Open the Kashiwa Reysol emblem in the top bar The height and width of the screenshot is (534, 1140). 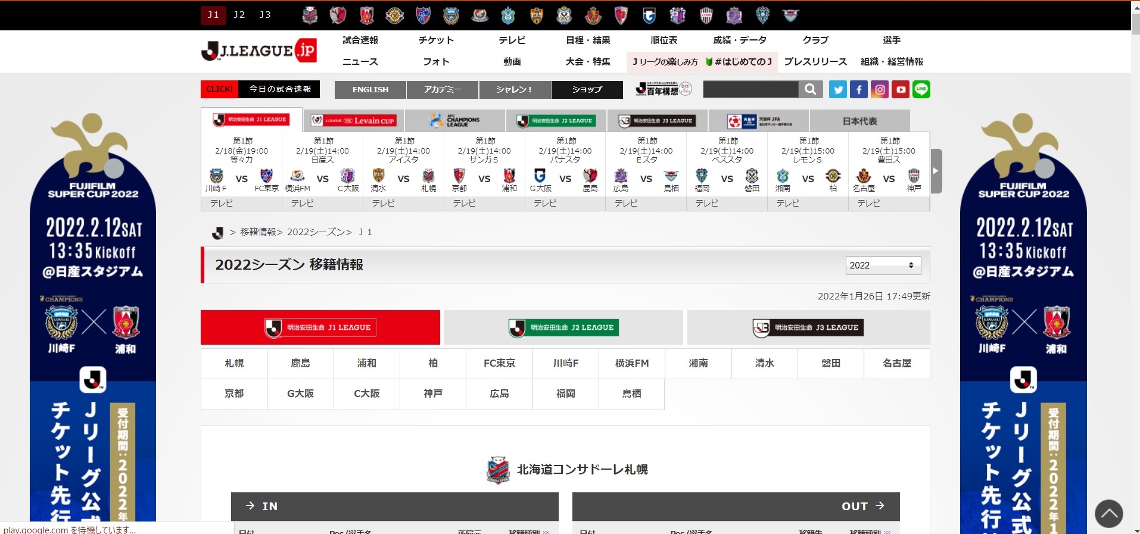tap(394, 15)
